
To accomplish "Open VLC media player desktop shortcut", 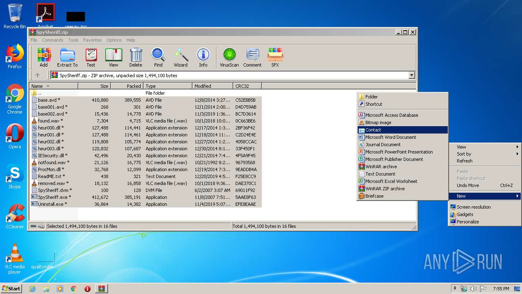I will 15,259.
